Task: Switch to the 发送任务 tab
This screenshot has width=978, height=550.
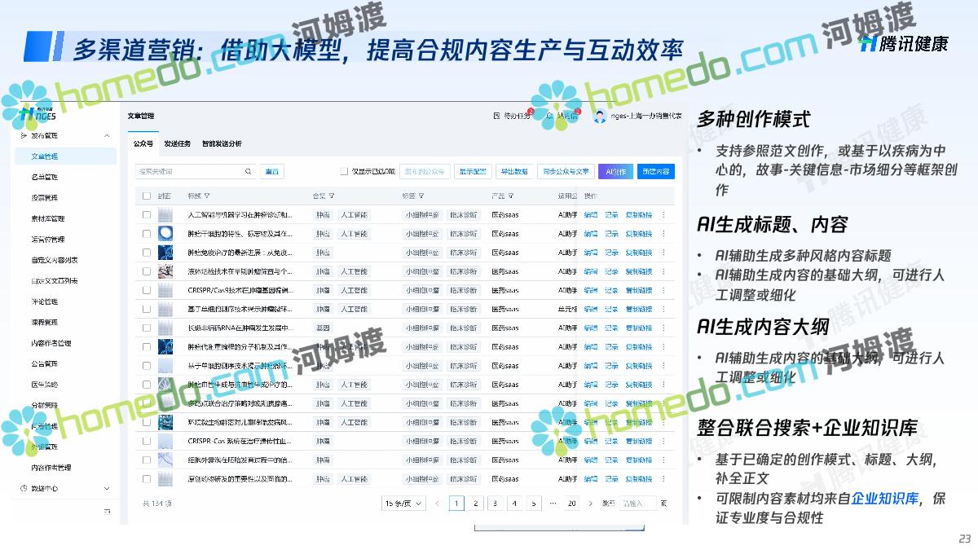Action: 177,144
